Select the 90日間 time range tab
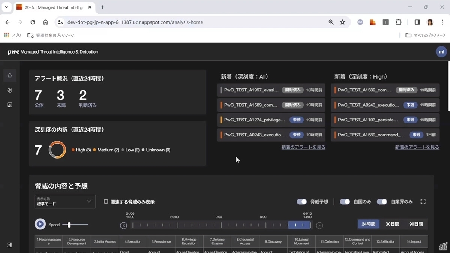 [416, 224]
